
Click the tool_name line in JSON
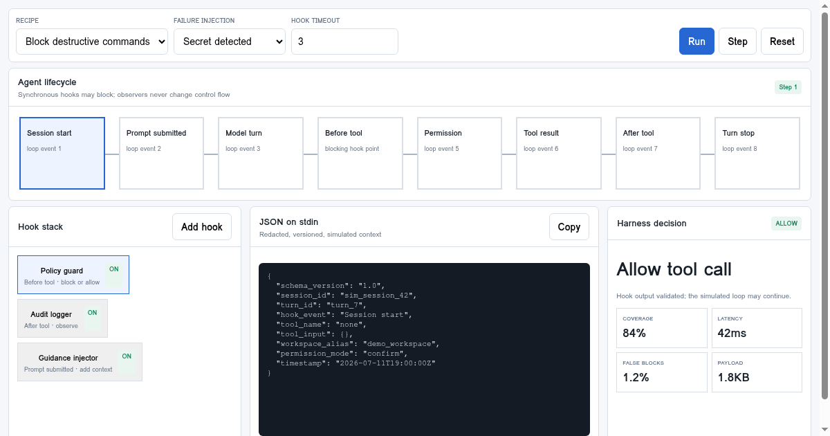point(322,324)
